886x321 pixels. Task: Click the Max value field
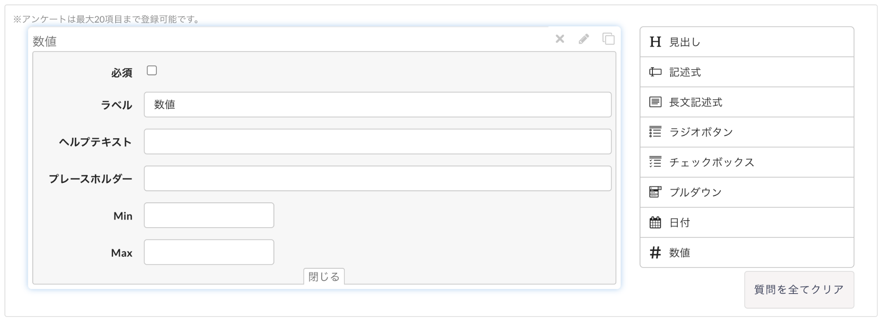pyautogui.click(x=209, y=252)
